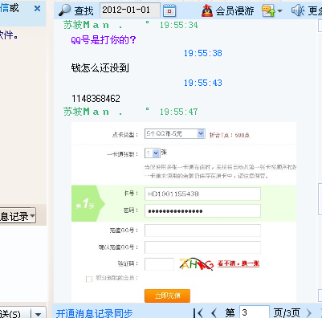This screenshot has height=318, width=322.
Task: Go to the next page of records
Action: click(x=309, y=312)
